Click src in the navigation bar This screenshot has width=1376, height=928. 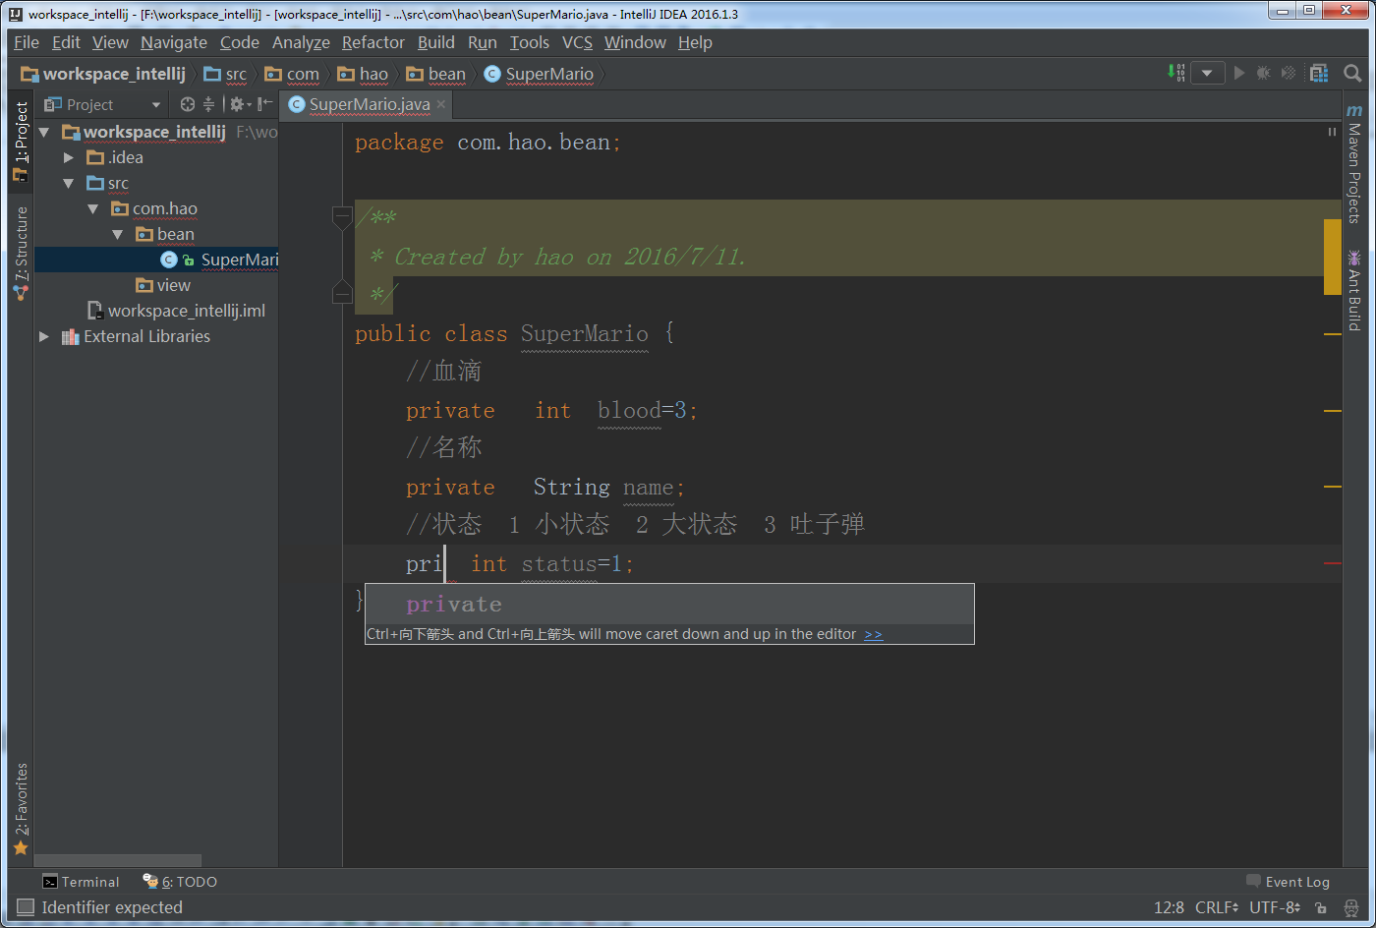click(x=225, y=74)
